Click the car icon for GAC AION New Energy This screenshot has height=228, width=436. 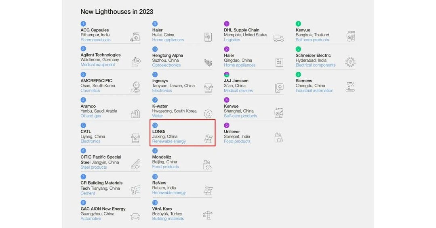point(135,216)
